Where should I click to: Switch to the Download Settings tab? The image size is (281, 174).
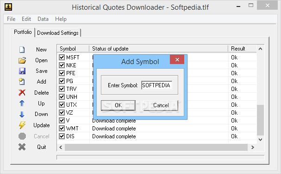tap(58, 33)
